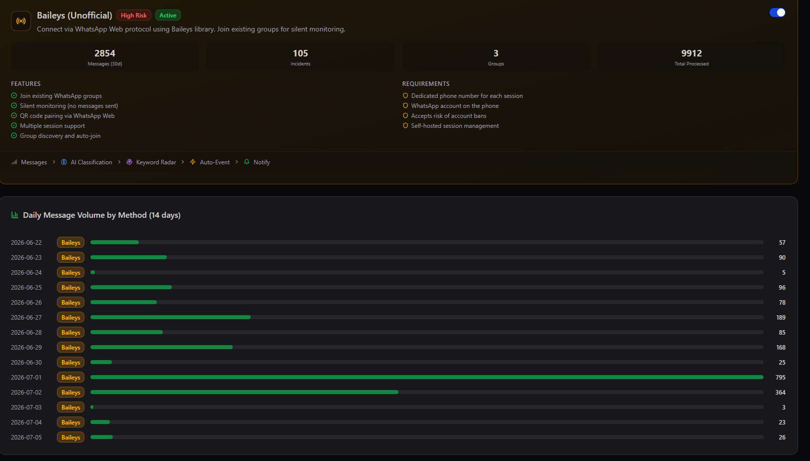Click the date 2026-07-03
This screenshot has height=461, width=810.
click(26, 408)
